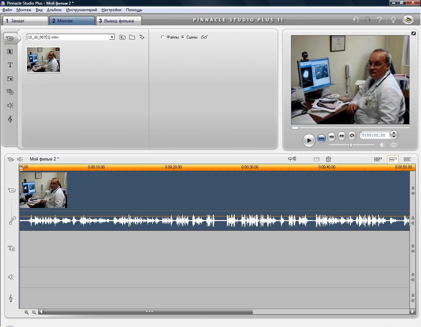Switch to the 1 Захват tab

coord(26,21)
